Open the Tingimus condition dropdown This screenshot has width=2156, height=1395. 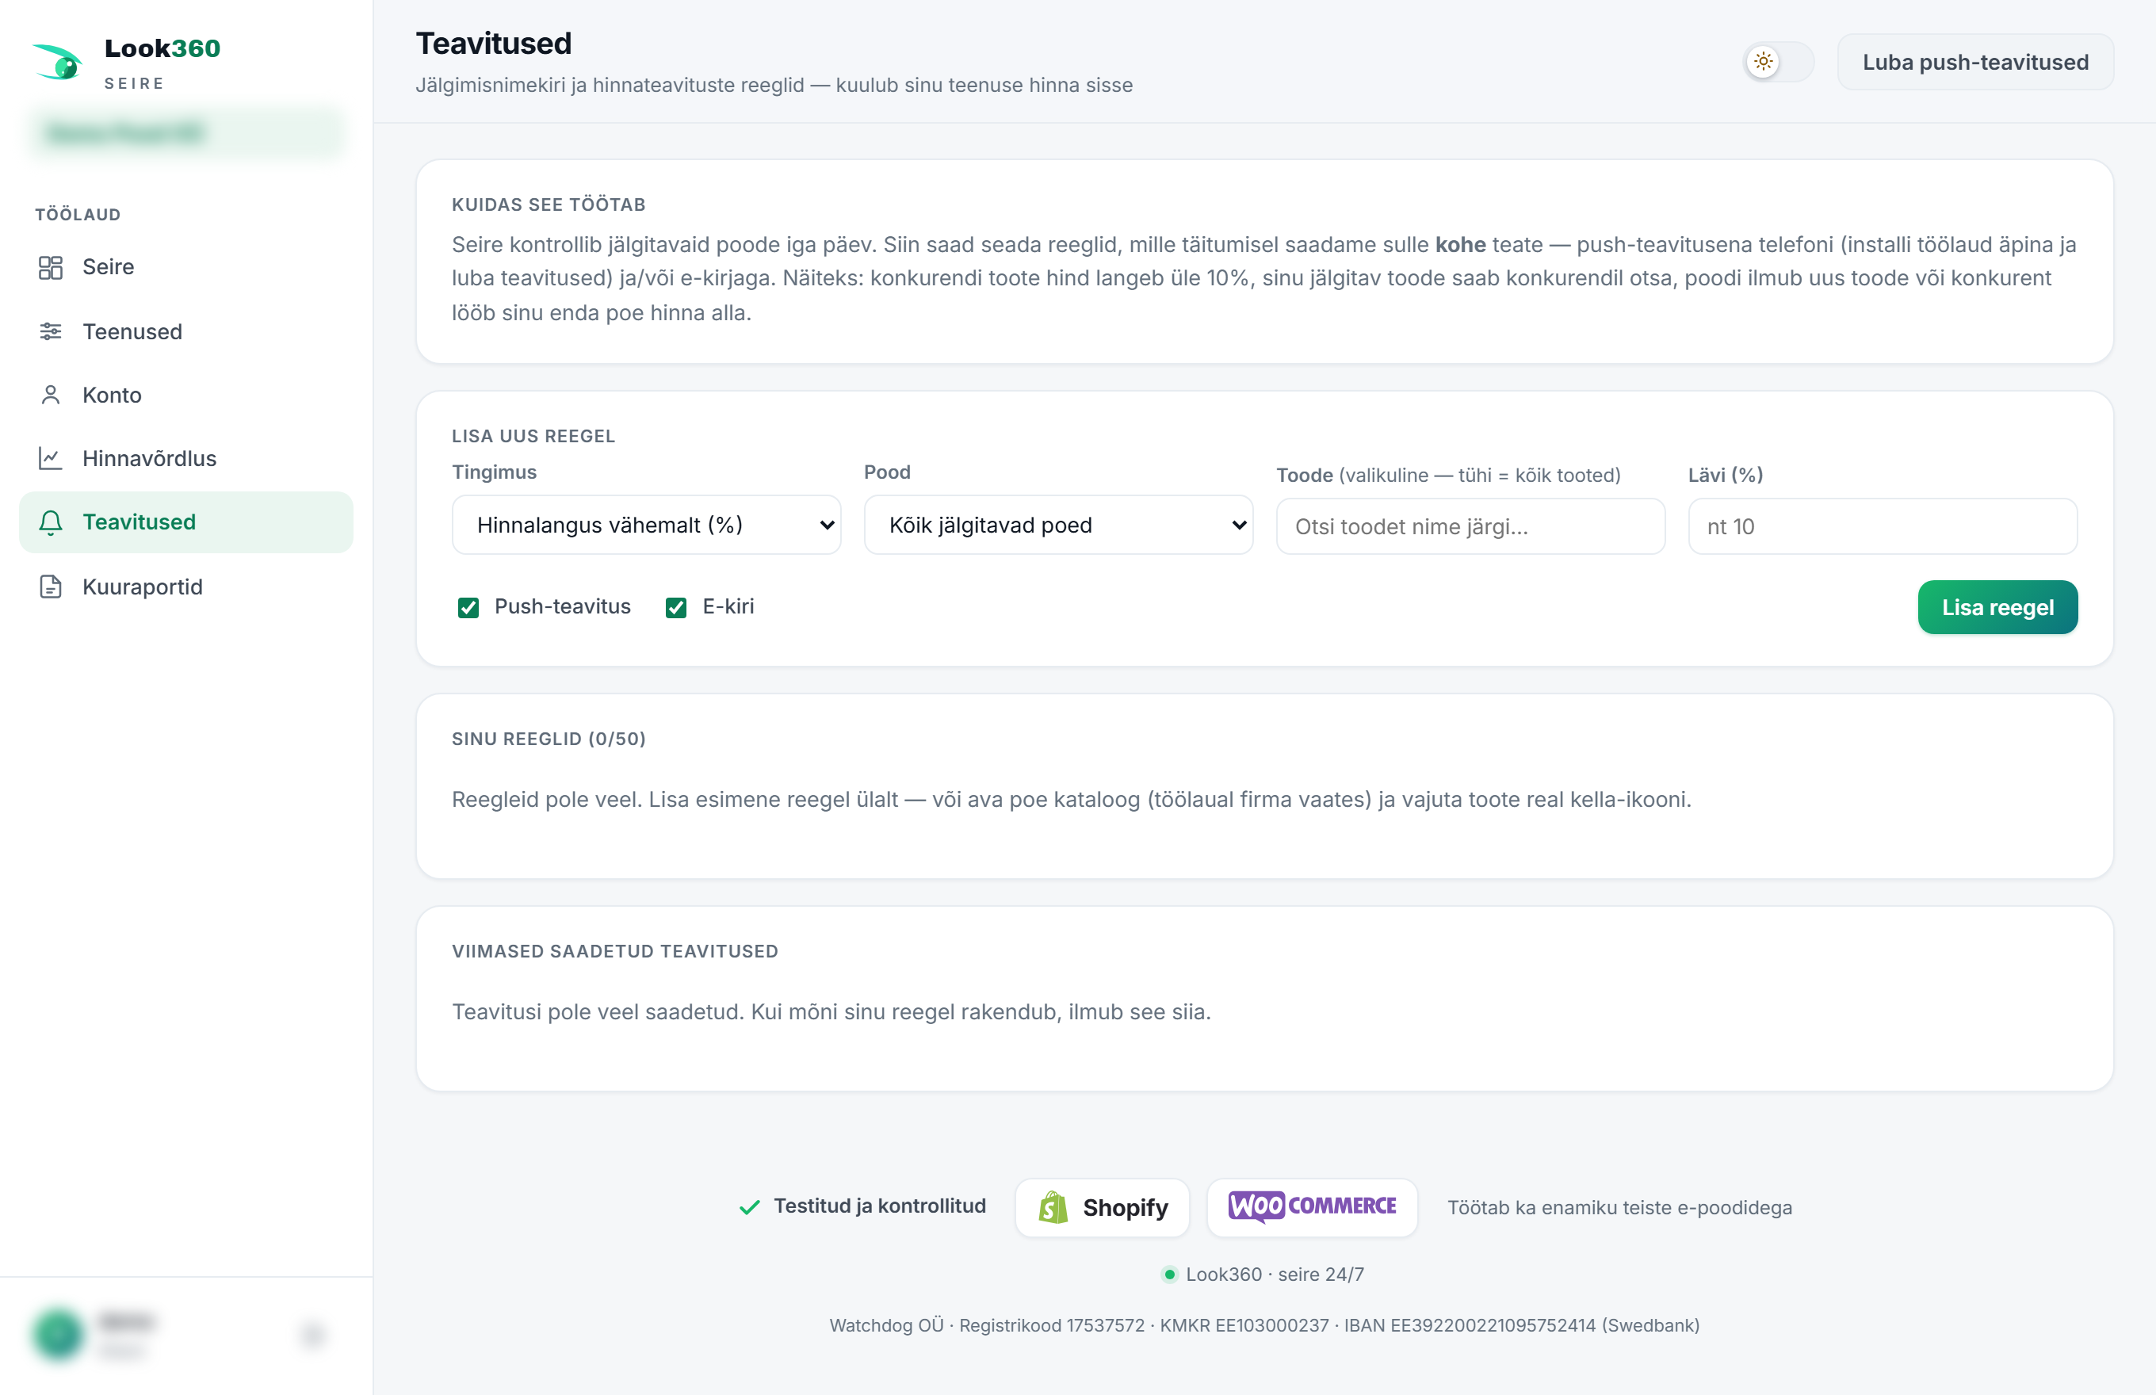(646, 525)
